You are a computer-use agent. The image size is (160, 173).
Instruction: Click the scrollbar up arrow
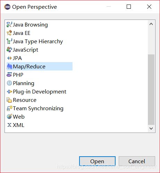pyautogui.click(x=151, y=24)
